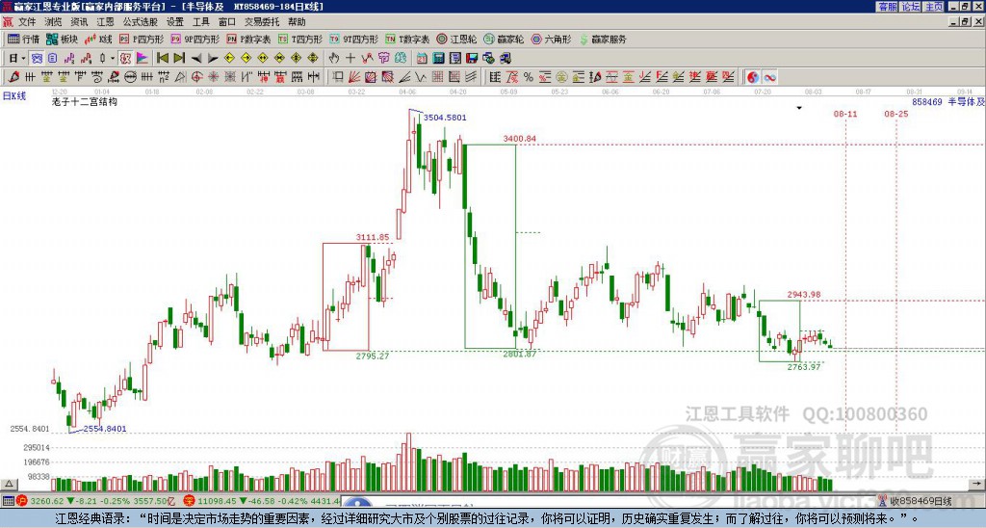Open the 江恩 menu
986x528 pixels.
(x=106, y=22)
